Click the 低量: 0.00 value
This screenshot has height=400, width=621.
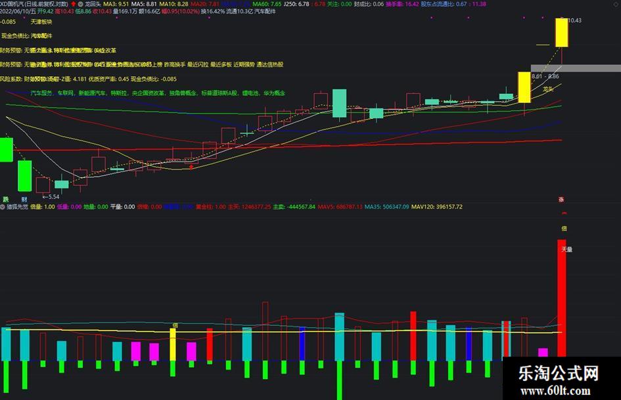point(69,207)
